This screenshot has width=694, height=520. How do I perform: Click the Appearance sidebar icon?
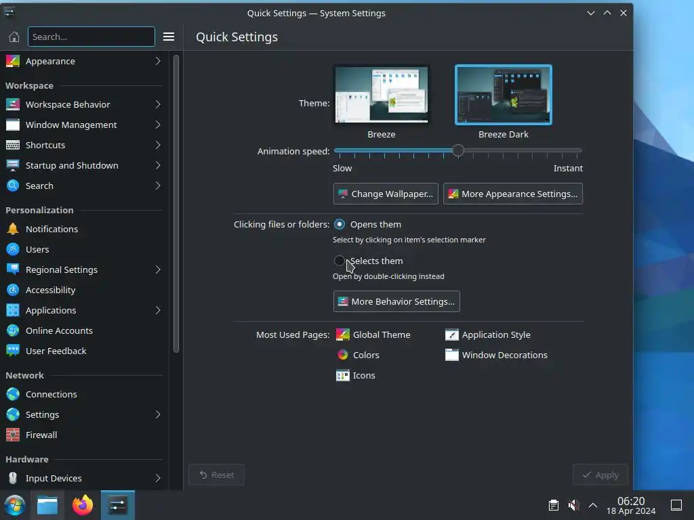tap(13, 61)
